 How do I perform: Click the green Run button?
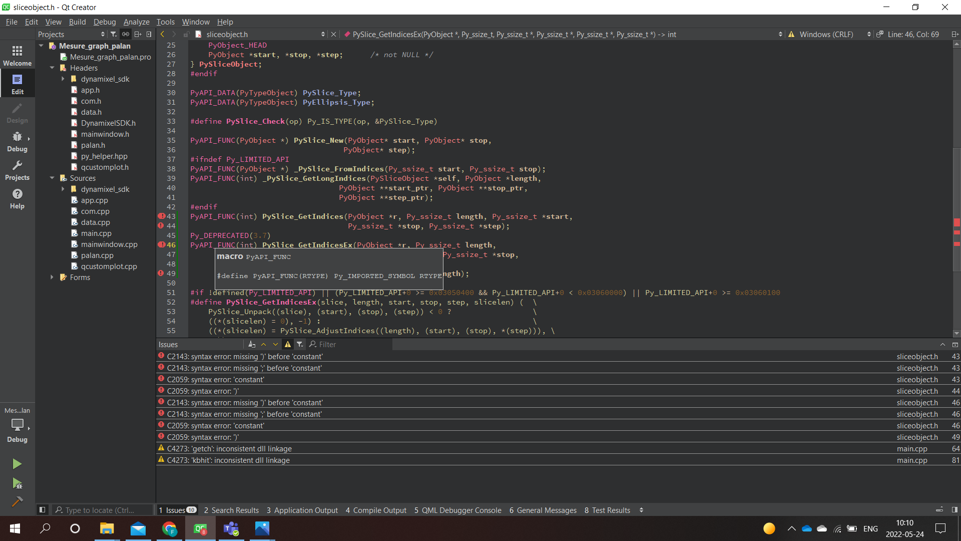pyautogui.click(x=17, y=464)
